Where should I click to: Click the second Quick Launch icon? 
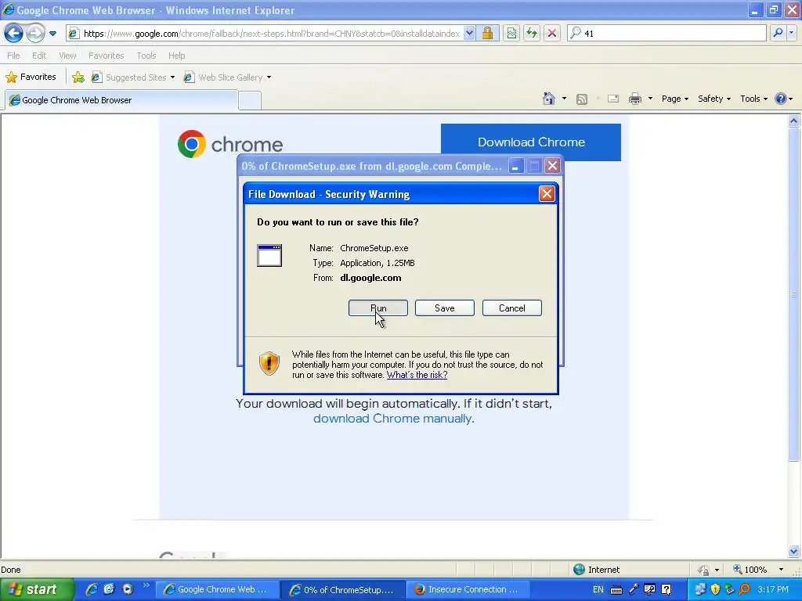109,589
